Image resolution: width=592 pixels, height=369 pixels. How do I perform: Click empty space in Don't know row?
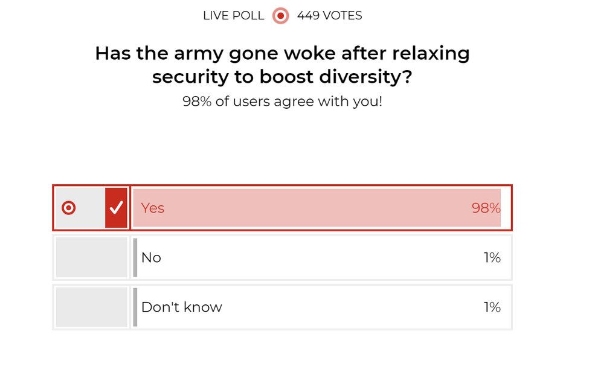pos(350,307)
